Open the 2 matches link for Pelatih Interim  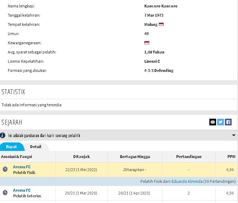[x=189, y=193]
